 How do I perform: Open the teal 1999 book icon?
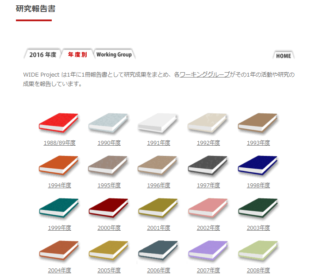[x=59, y=208]
